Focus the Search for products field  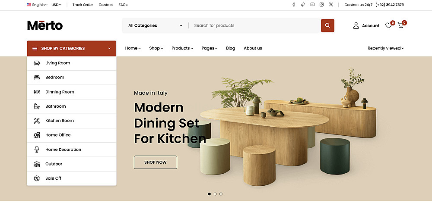tap(255, 25)
